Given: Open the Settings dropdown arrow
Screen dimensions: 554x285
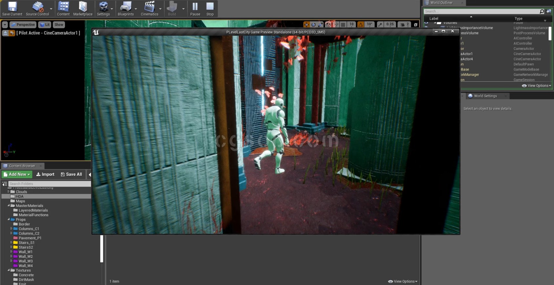Looking at the screenshot, I should 112,9.
